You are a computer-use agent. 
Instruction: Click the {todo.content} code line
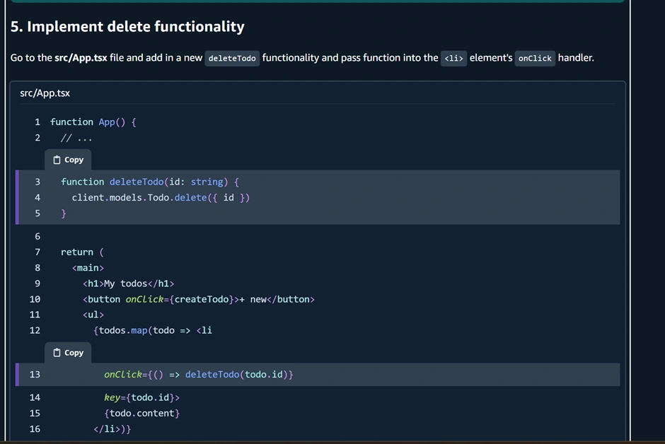(x=141, y=413)
